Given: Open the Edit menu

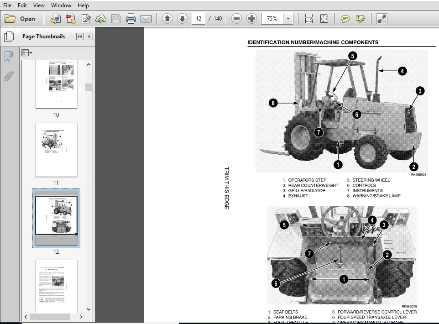Looking at the screenshot, I should pos(22,5).
